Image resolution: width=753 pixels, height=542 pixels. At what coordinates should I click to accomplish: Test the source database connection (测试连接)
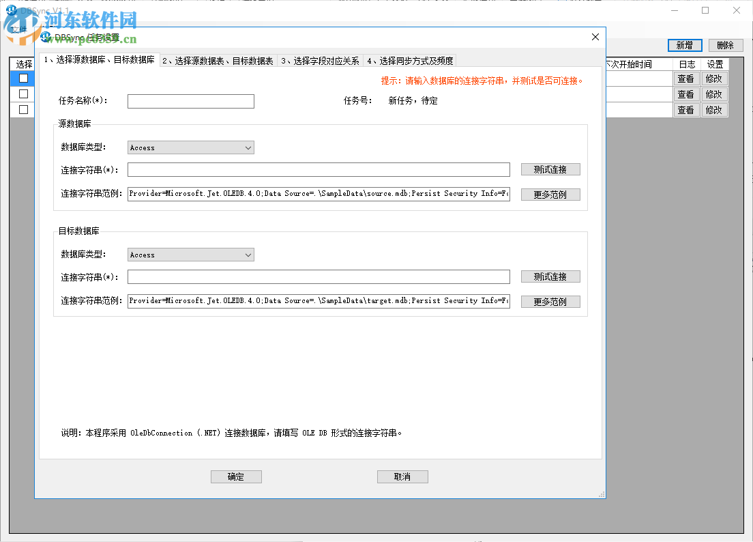click(550, 169)
